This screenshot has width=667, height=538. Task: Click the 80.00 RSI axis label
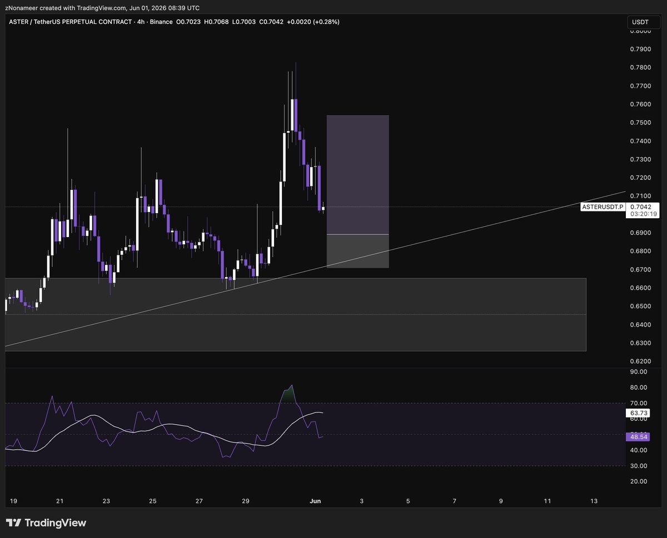(639, 388)
